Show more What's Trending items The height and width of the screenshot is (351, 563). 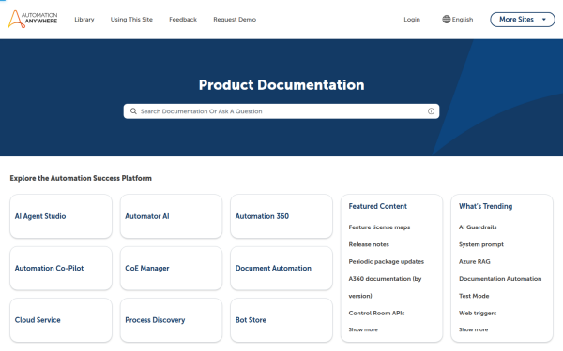473,329
